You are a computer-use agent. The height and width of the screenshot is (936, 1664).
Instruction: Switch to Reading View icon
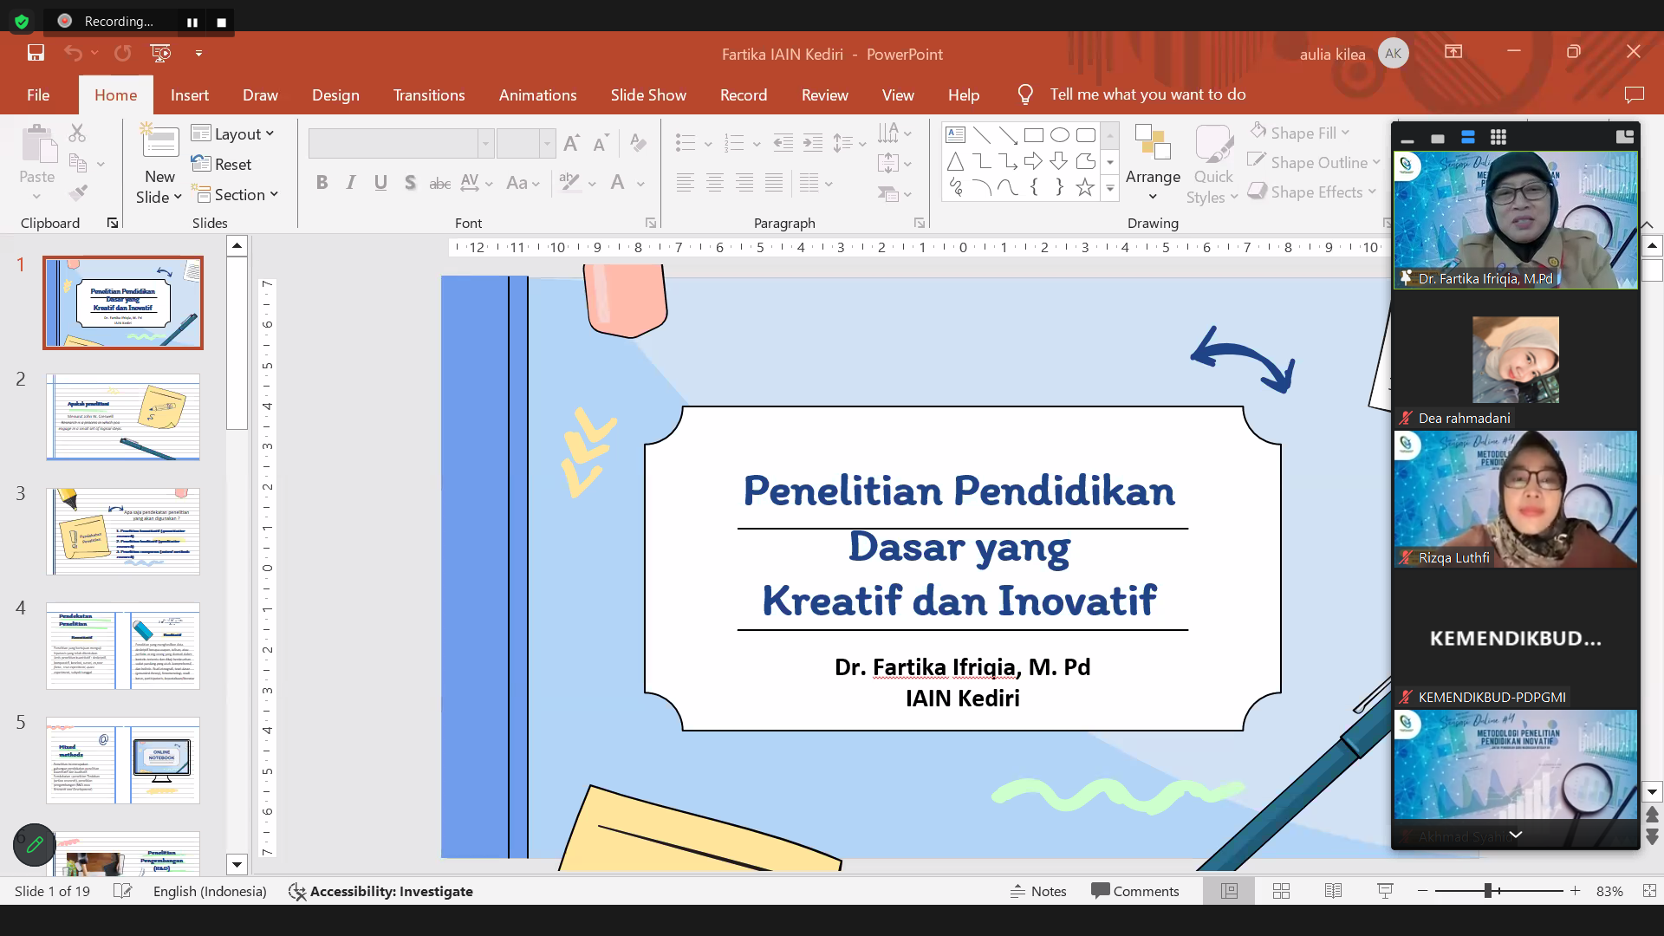(x=1333, y=891)
